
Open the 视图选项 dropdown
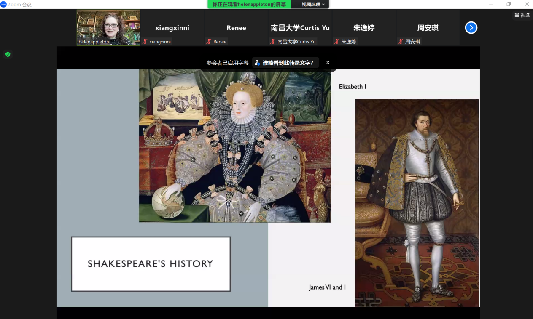click(313, 4)
